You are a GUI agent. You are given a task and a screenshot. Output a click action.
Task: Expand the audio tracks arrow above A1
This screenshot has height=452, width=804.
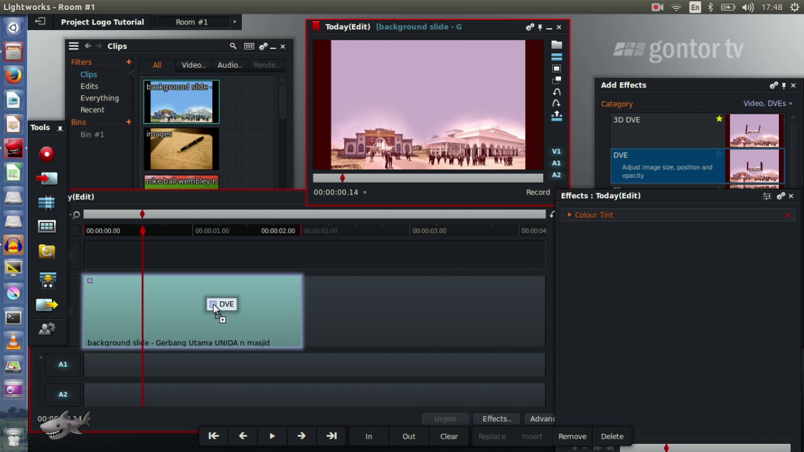tap(41, 357)
